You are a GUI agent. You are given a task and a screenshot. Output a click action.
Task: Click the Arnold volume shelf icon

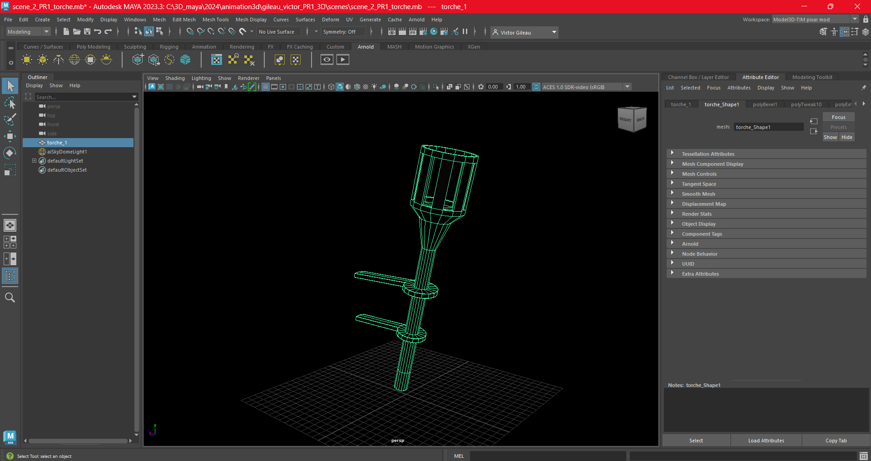click(x=185, y=59)
